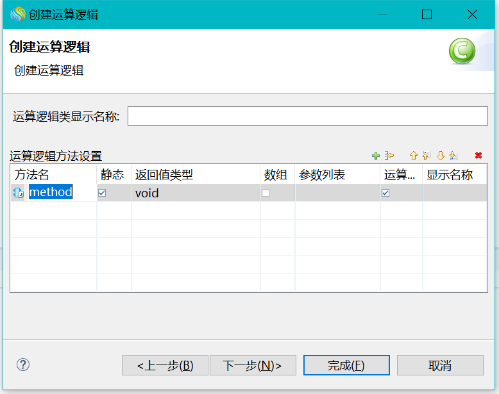This screenshot has height=394, width=499.
Task: Delete method using the red X icon
Action: tap(478, 156)
